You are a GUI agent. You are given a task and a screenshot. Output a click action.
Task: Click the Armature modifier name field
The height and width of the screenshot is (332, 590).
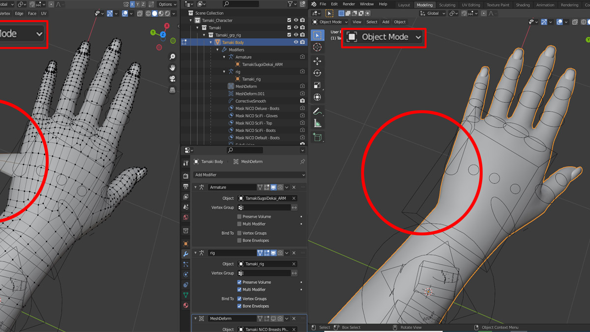pos(232,187)
